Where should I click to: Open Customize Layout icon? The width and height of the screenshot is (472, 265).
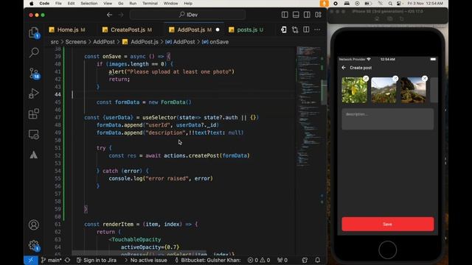coord(318,15)
